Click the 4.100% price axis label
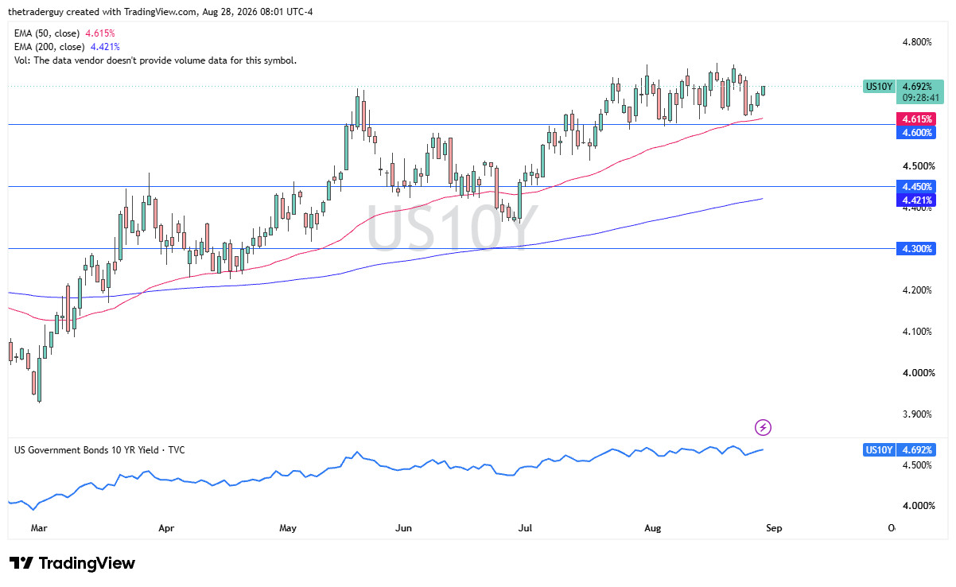The image size is (956, 587). click(916, 332)
